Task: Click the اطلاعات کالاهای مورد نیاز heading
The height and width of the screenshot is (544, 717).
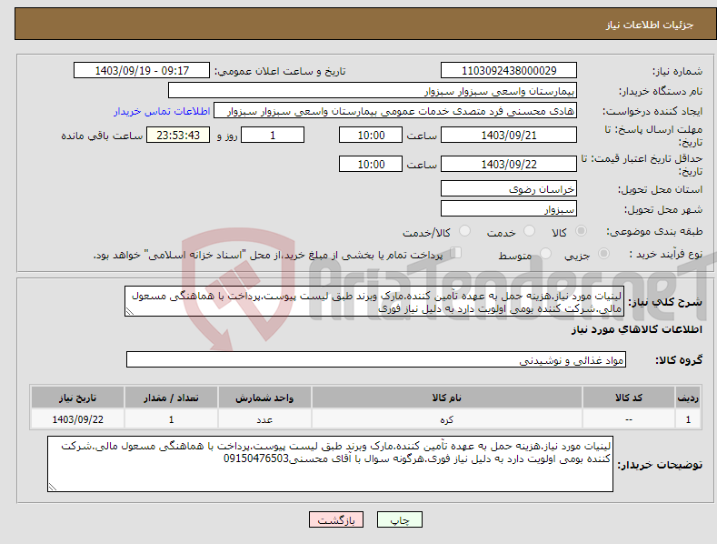Action: (x=637, y=329)
